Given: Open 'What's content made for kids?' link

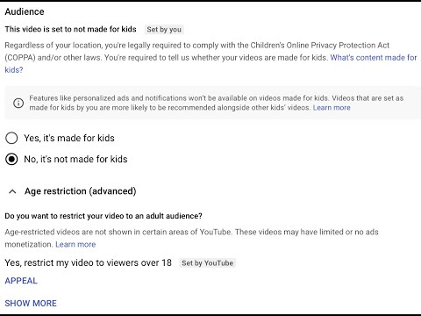Looking at the screenshot, I should pyautogui.click(x=210, y=63).
